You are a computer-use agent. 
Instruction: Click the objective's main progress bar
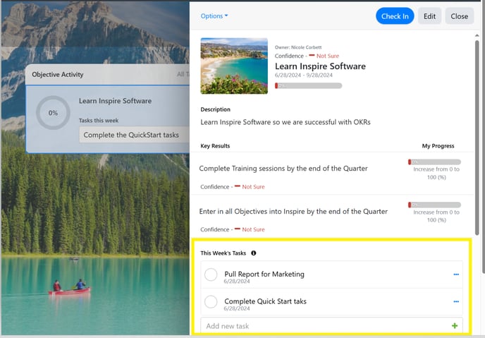pyautogui.click(x=308, y=86)
